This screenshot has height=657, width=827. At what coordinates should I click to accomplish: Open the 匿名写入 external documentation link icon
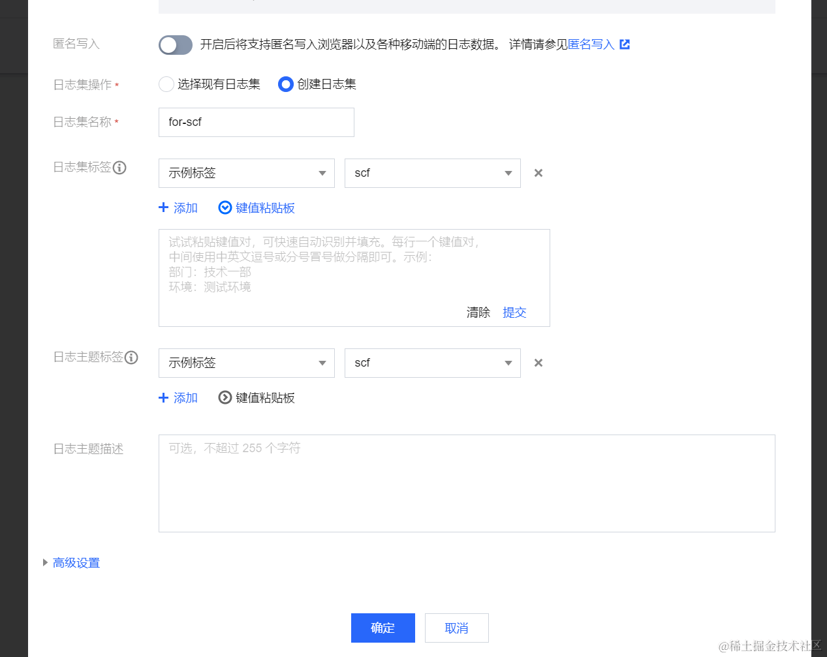[625, 44]
